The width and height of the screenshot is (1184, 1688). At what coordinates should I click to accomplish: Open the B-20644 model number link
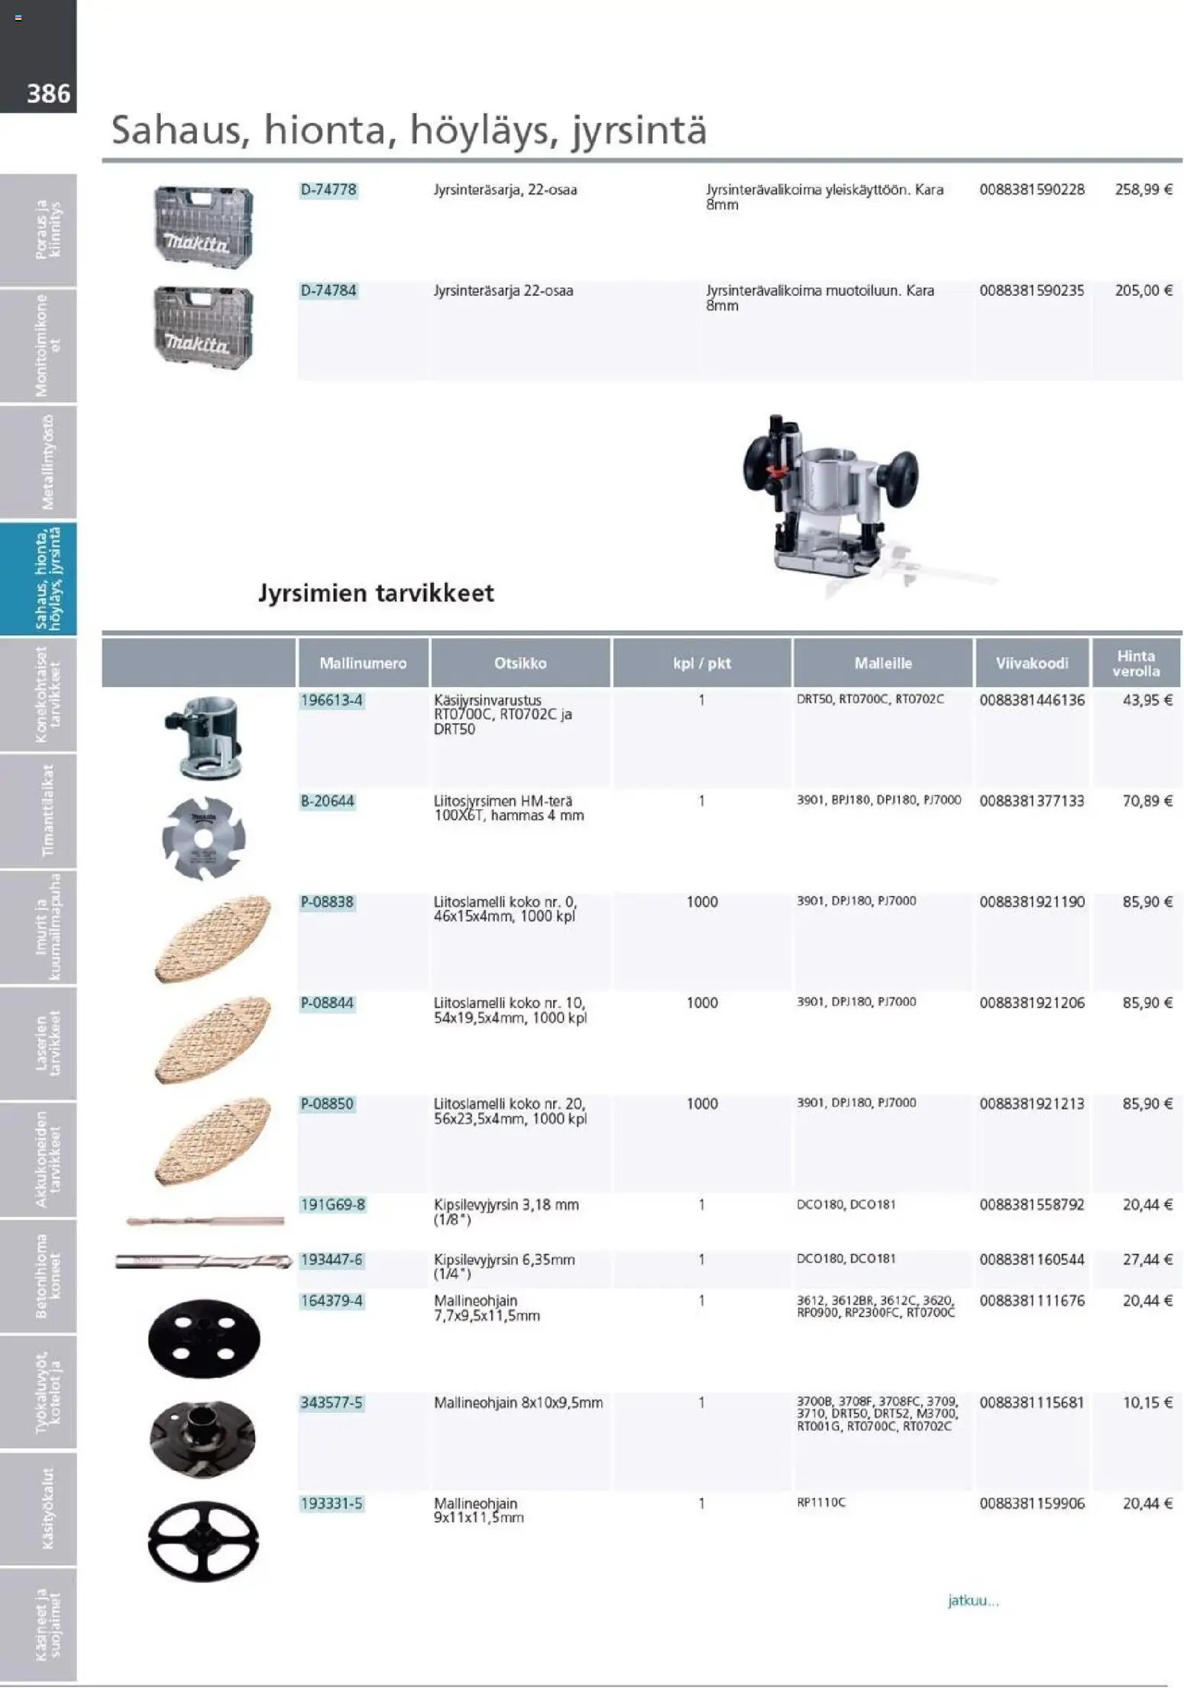pos(328,801)
